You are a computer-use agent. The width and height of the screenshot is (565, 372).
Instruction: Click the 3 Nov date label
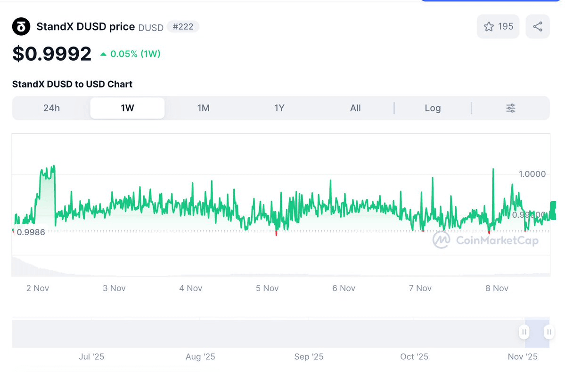[114, 288]
